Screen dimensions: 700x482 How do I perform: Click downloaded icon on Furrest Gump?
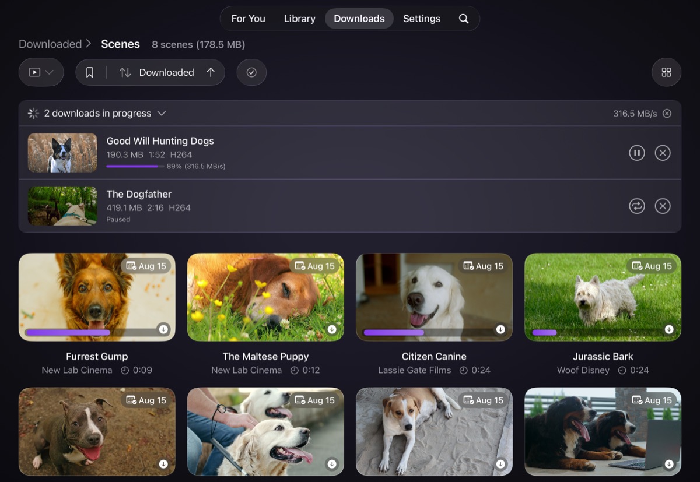163,329
